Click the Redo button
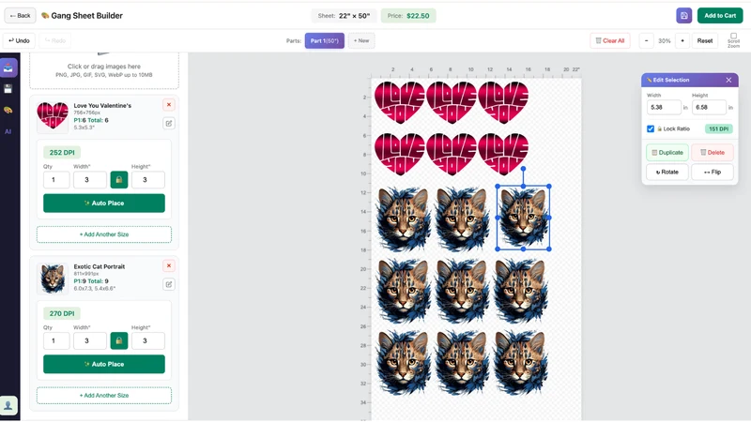Screen dimensions: 751x422 point(55,40)
